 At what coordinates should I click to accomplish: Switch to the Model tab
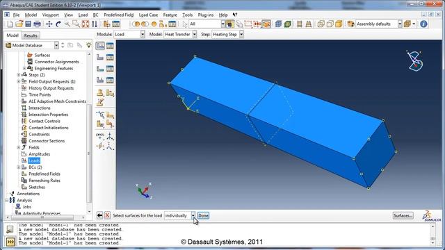point(13,35)
